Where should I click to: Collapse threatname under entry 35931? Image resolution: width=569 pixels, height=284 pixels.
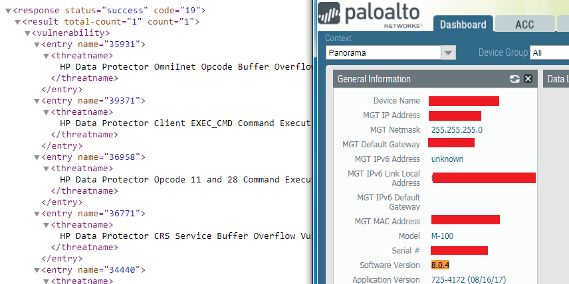coord(46,56)
